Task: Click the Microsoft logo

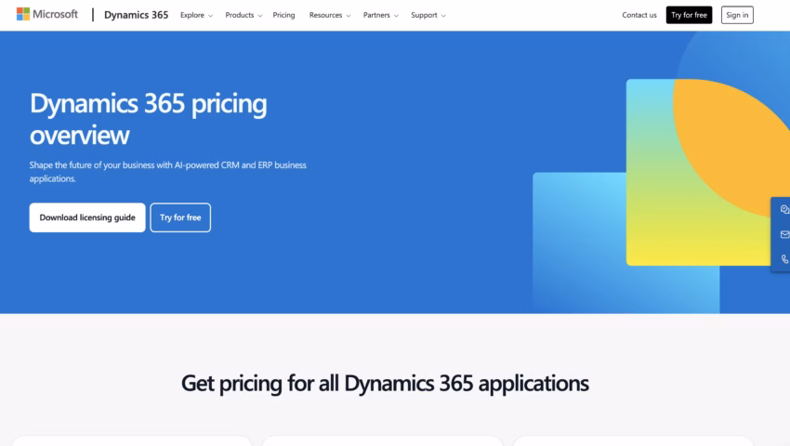Action: point(46,15)
